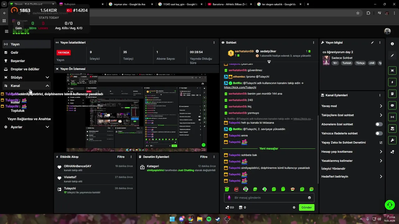Open external link icon for Yapay Zeka Denetimi
The height and width of the screenshot is (224, 399).
(381, 142)
